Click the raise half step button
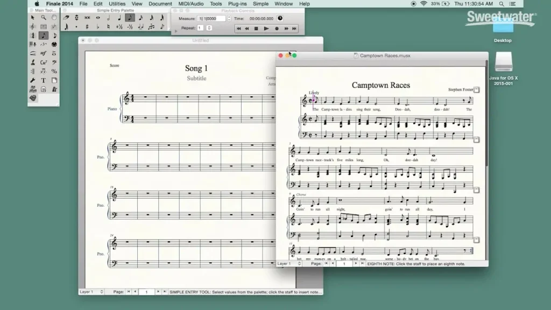This screenshot has width=551, height=310. click(x=119, y=27)
